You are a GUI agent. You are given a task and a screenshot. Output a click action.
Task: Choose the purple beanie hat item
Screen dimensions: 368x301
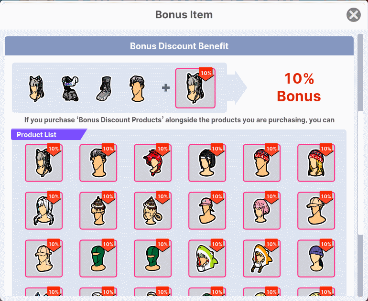[316, 258]
